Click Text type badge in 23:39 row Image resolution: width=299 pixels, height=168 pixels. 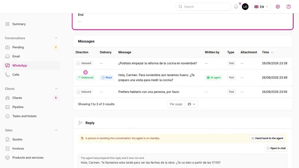[231, 63]
